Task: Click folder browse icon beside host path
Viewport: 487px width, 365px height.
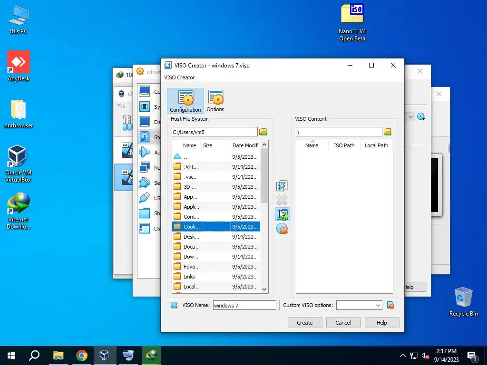Action: 263,132
